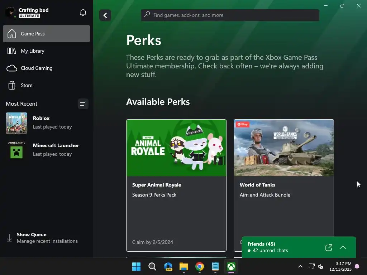Image resolution: width=367 pixels, height=275 pixels.
Task: Open the notifications bell in sidebar
Action: coord(83,13)
